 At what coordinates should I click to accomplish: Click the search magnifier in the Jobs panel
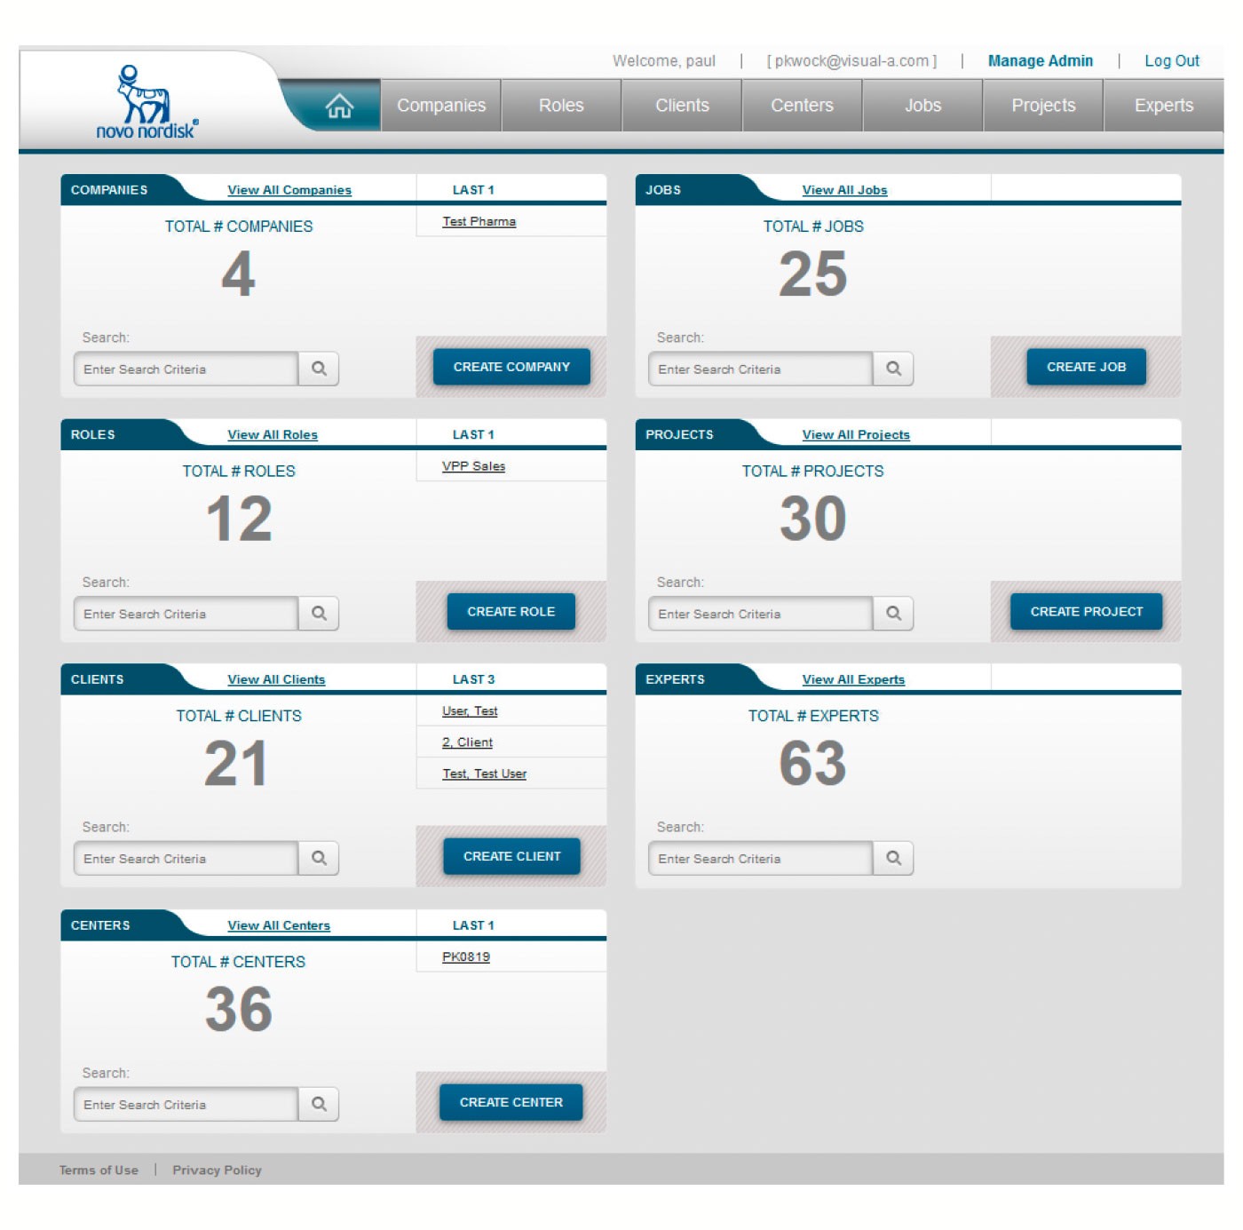point(894,369)
